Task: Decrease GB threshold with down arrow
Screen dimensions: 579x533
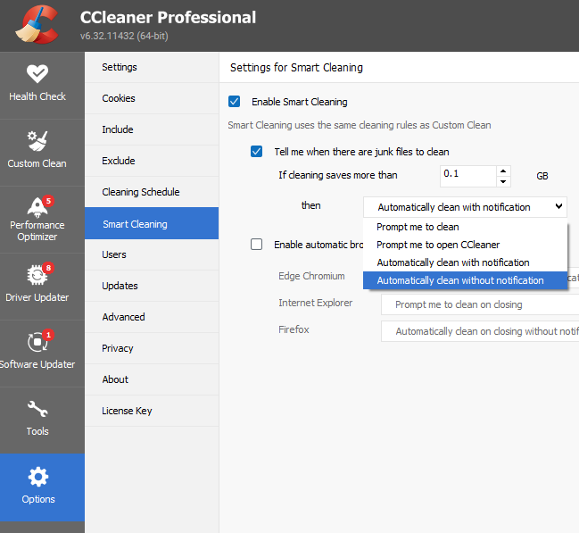Action: (x=503, y=181)
